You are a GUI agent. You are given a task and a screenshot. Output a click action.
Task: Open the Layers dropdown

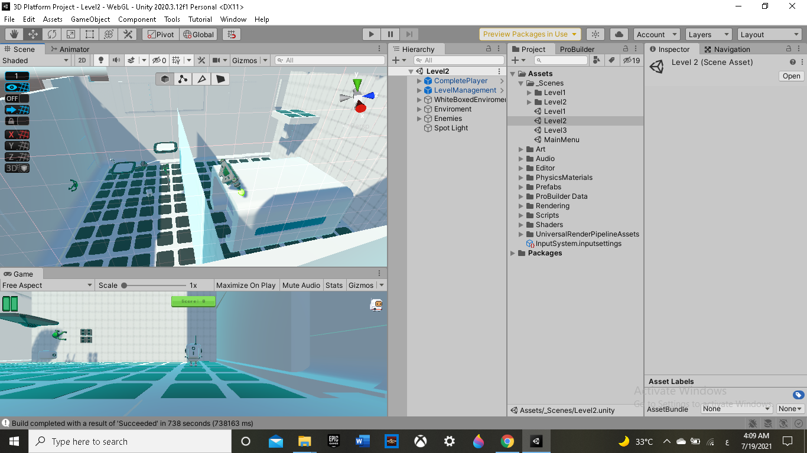[x=708, y=34]
